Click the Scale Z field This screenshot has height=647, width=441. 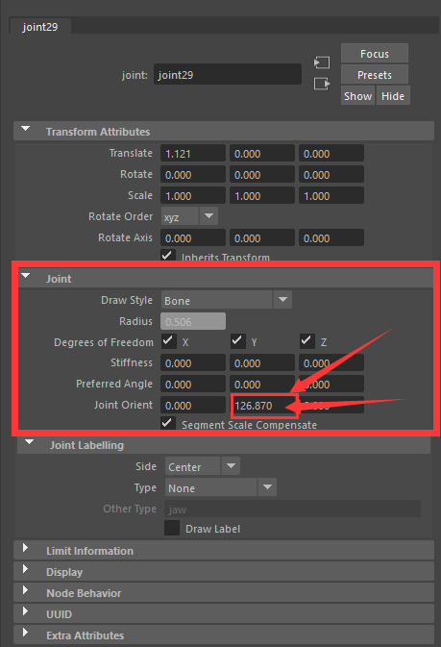pos(331,195)
